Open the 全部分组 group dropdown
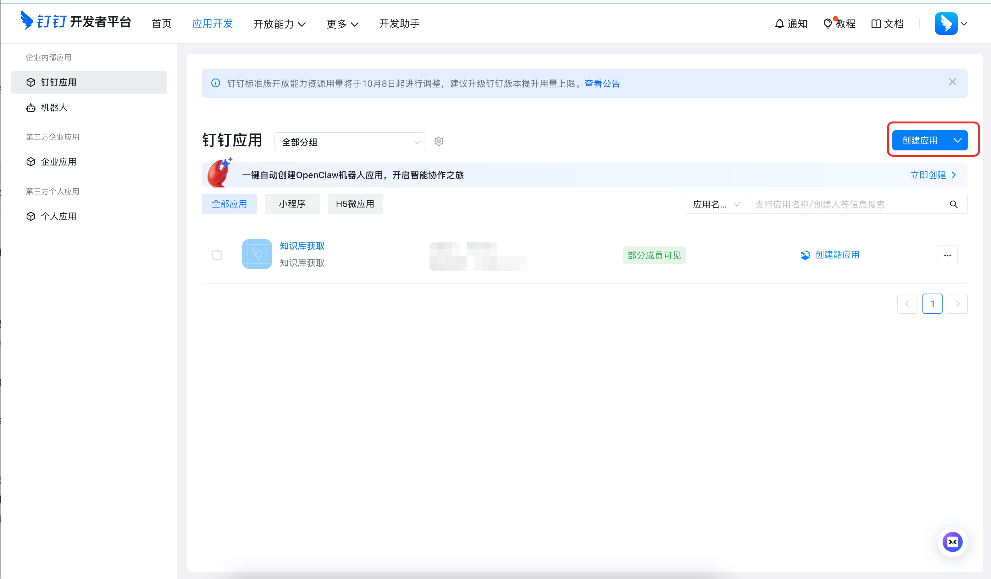Viewport: 991px width, 579px height. pyautogui.click(x=349, y=142)
